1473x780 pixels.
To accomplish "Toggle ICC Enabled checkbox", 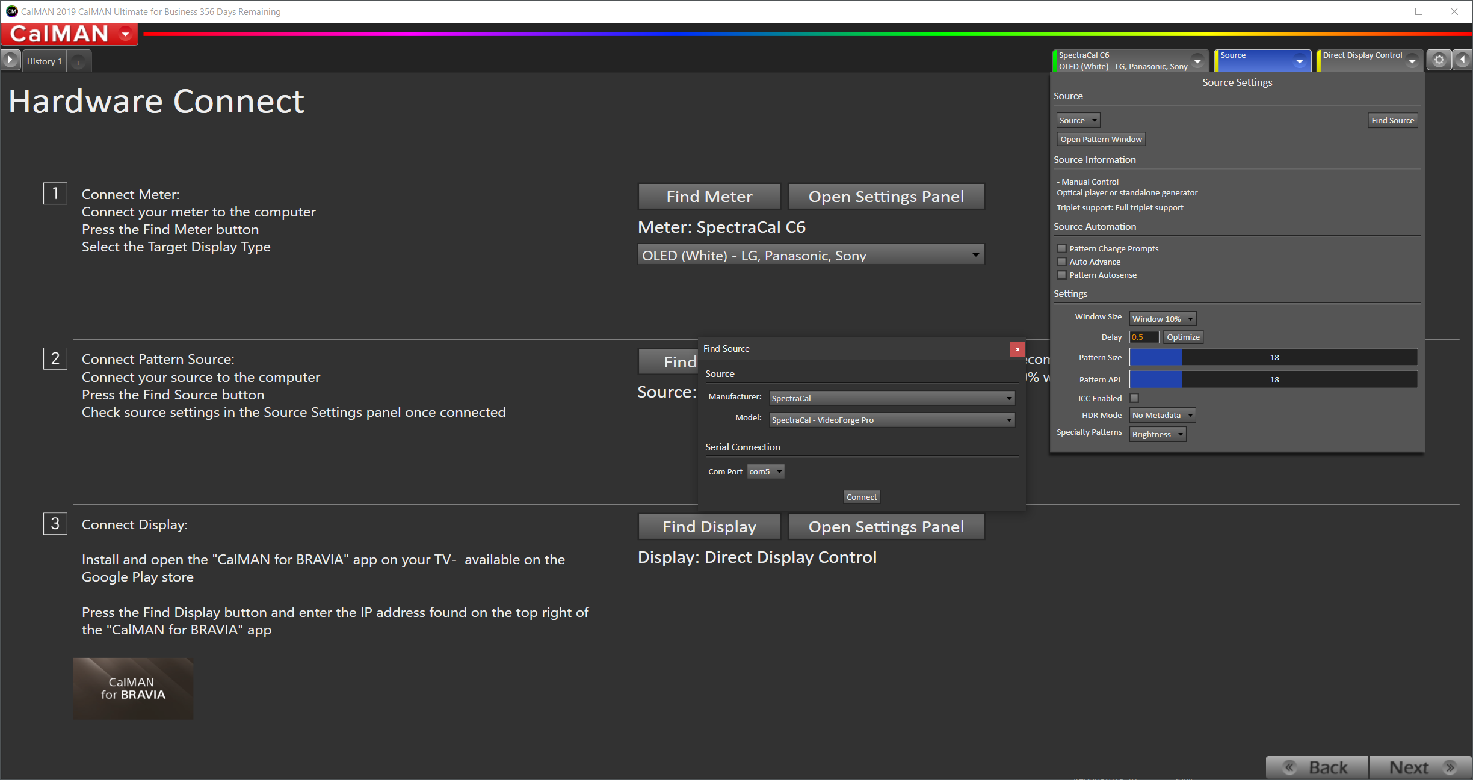I will click(x=1134, y=398).
